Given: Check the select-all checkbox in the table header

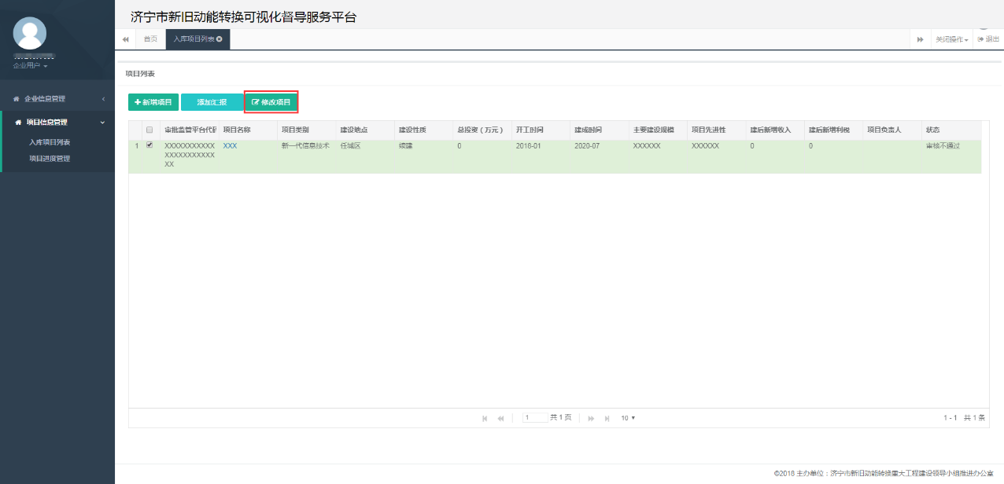Looking at the screenshot, I should click(x=148, y=130).
